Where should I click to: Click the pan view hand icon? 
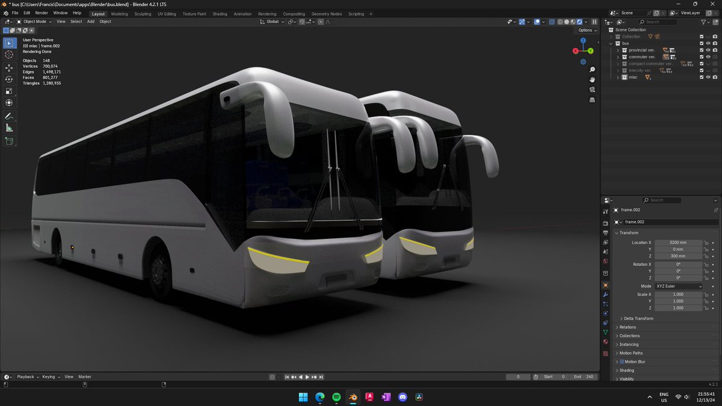pyautogui.click(x=593, y=80)
